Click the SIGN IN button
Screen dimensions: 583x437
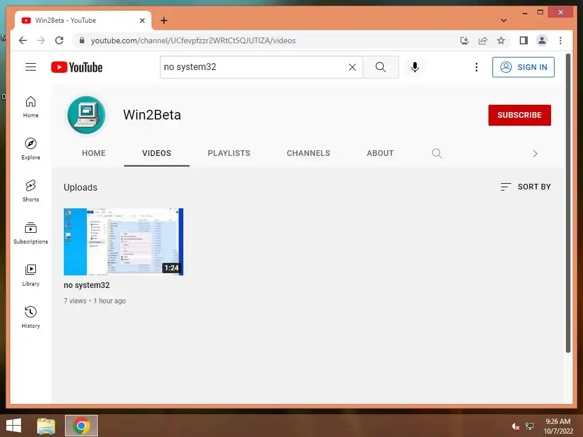pyautogui.click(x=523, y=67)
